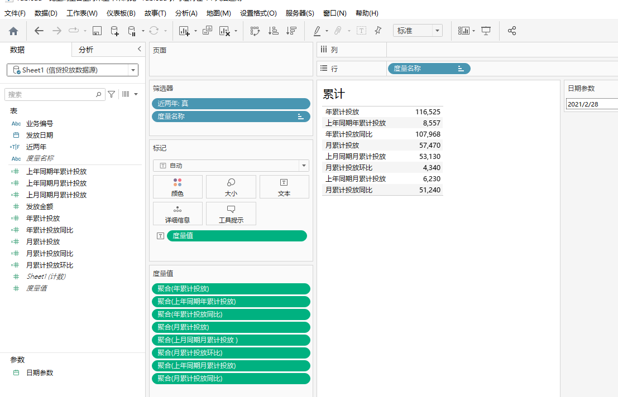618x397 pixels.
Task: Click the 聚合(年累计投放) measure pill
Action: tap(231, 289)
